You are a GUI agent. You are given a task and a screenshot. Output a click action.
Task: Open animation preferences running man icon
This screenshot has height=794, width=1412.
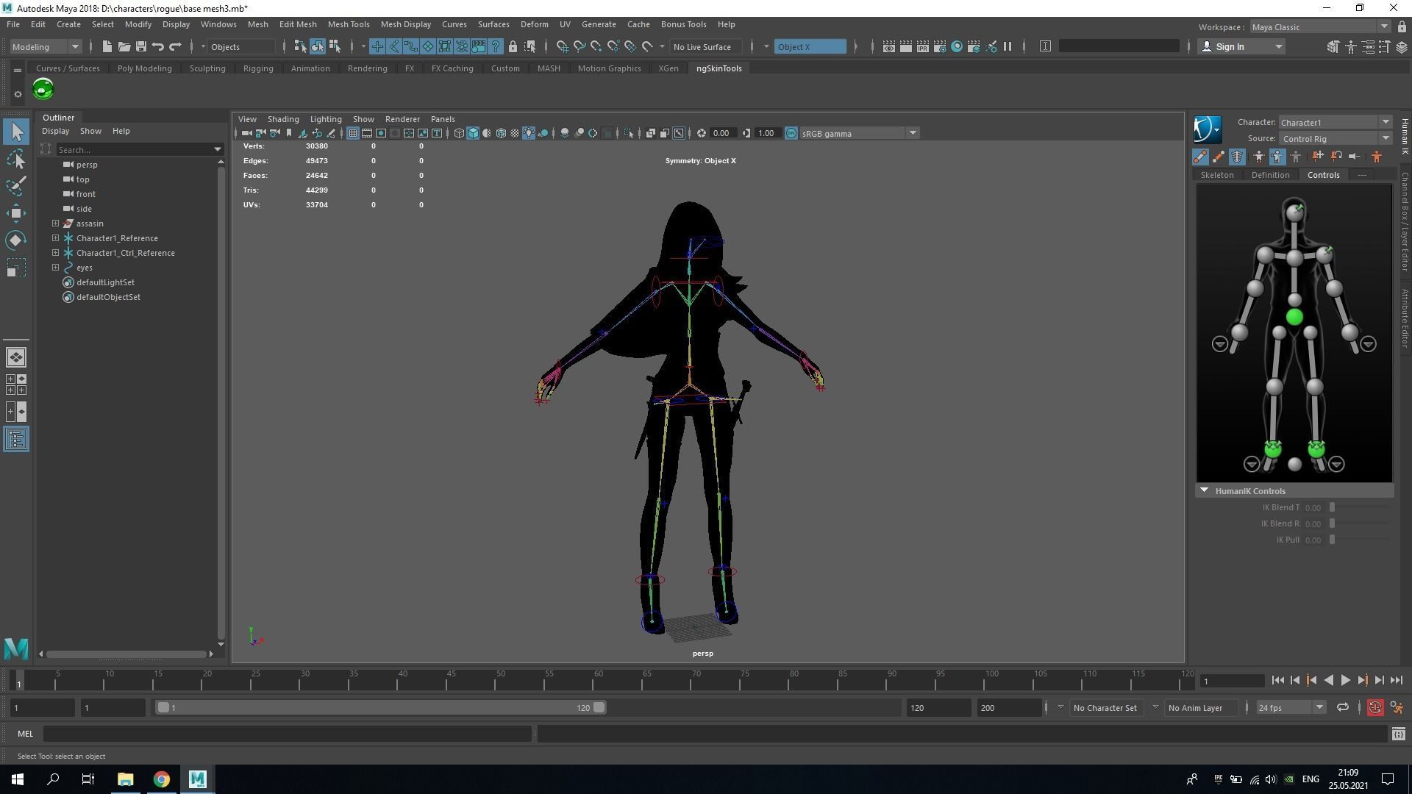coord(1397,708)
